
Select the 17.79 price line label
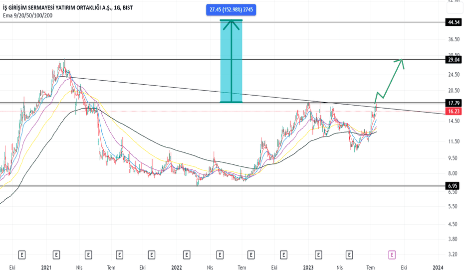(x=454, y=103)
